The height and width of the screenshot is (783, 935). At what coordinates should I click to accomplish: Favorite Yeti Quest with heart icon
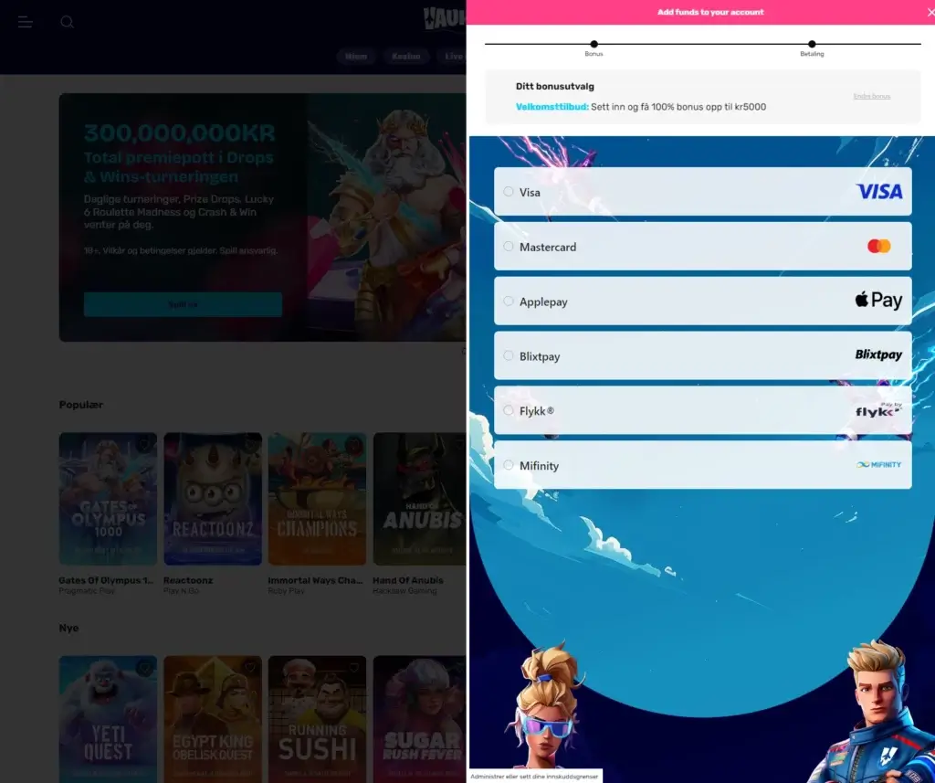click(143, 669)
